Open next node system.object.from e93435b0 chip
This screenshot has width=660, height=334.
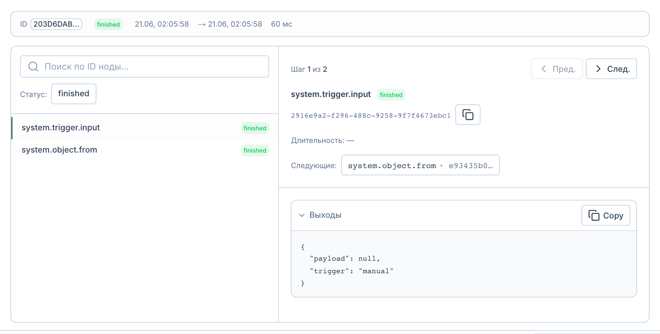420,165
